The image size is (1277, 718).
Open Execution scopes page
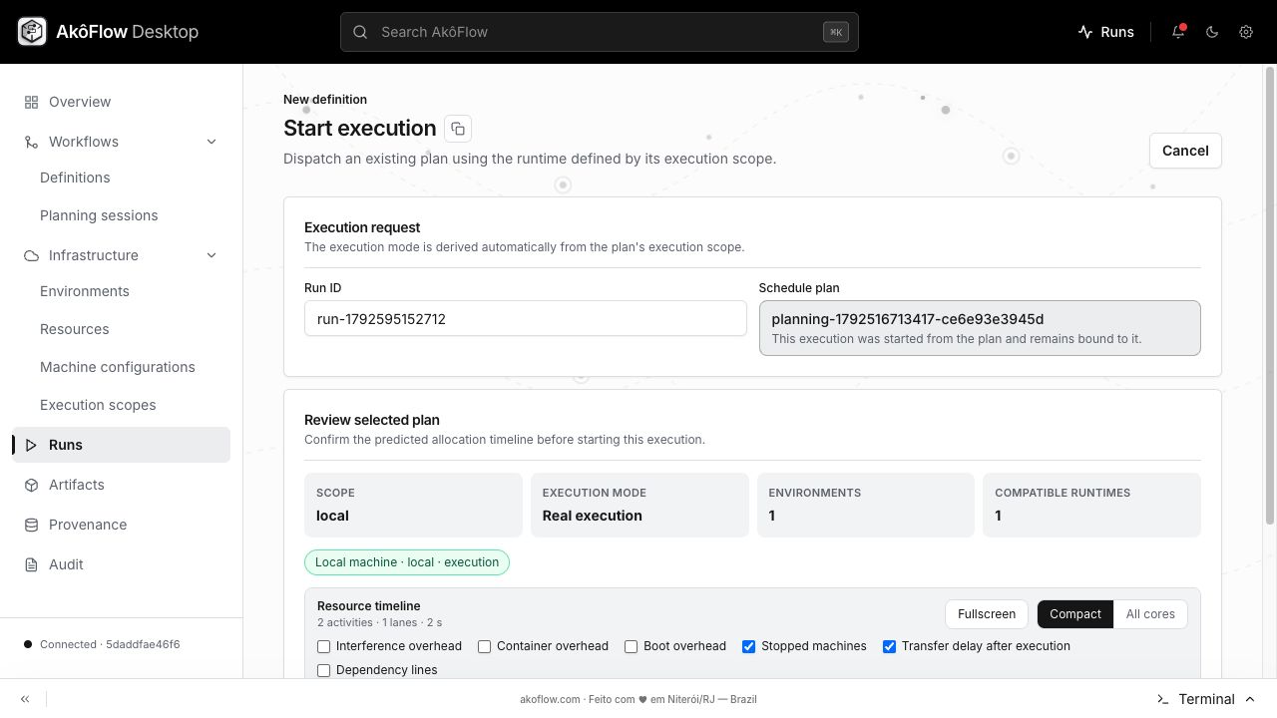pyautogui.click(x=98, y=405)
